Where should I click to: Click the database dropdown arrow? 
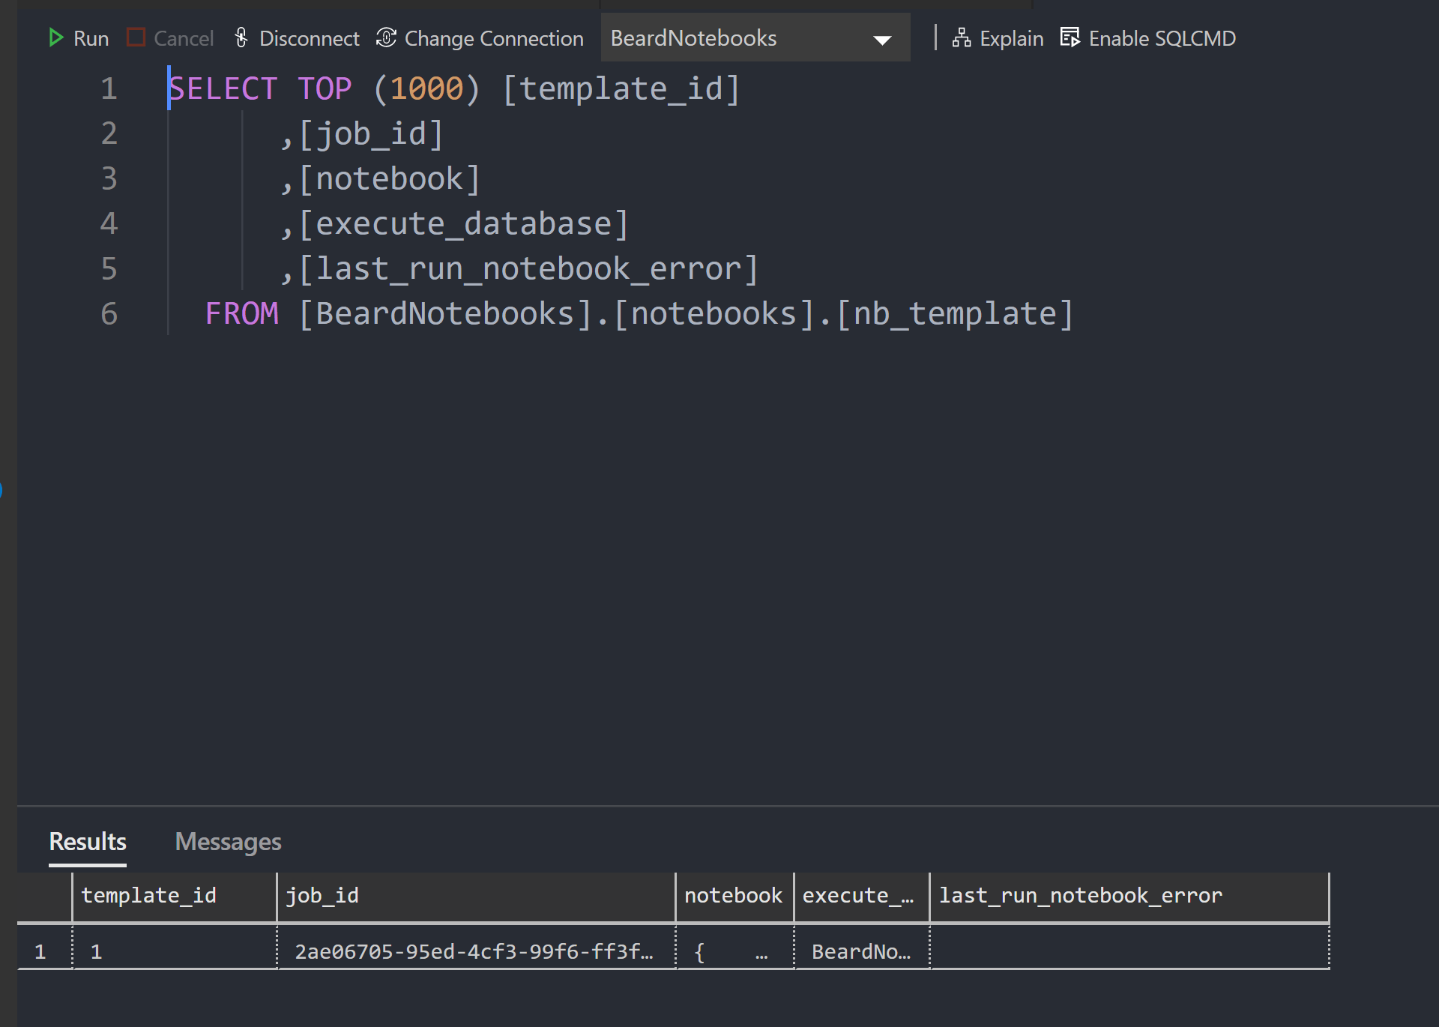pyautogui.click(x=882, y=40)
